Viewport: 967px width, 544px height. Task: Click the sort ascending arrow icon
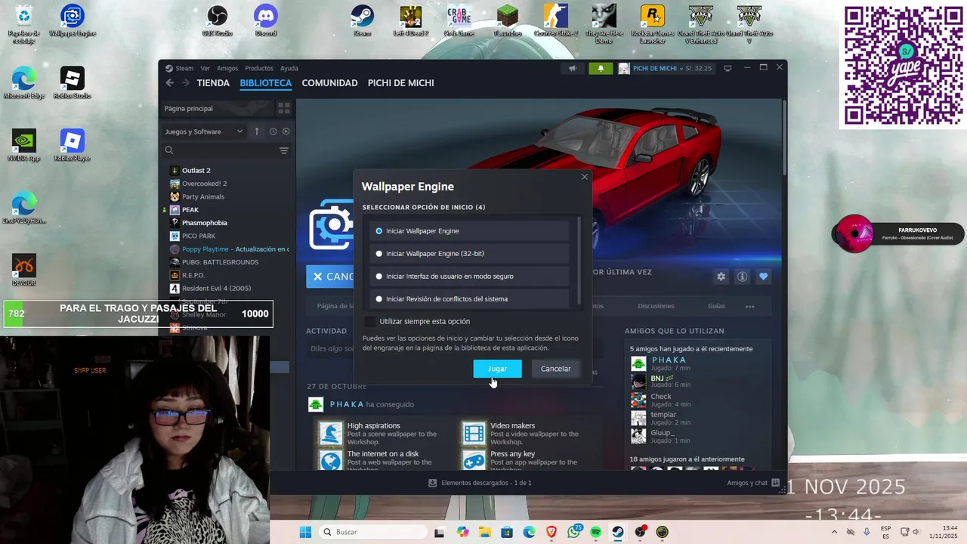click(257, 131)
